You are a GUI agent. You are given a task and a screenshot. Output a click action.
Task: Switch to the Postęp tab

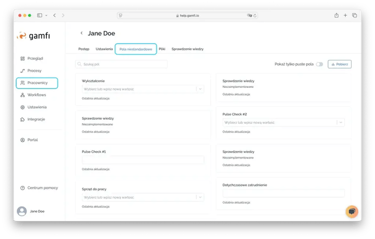[x=83, y=49]
